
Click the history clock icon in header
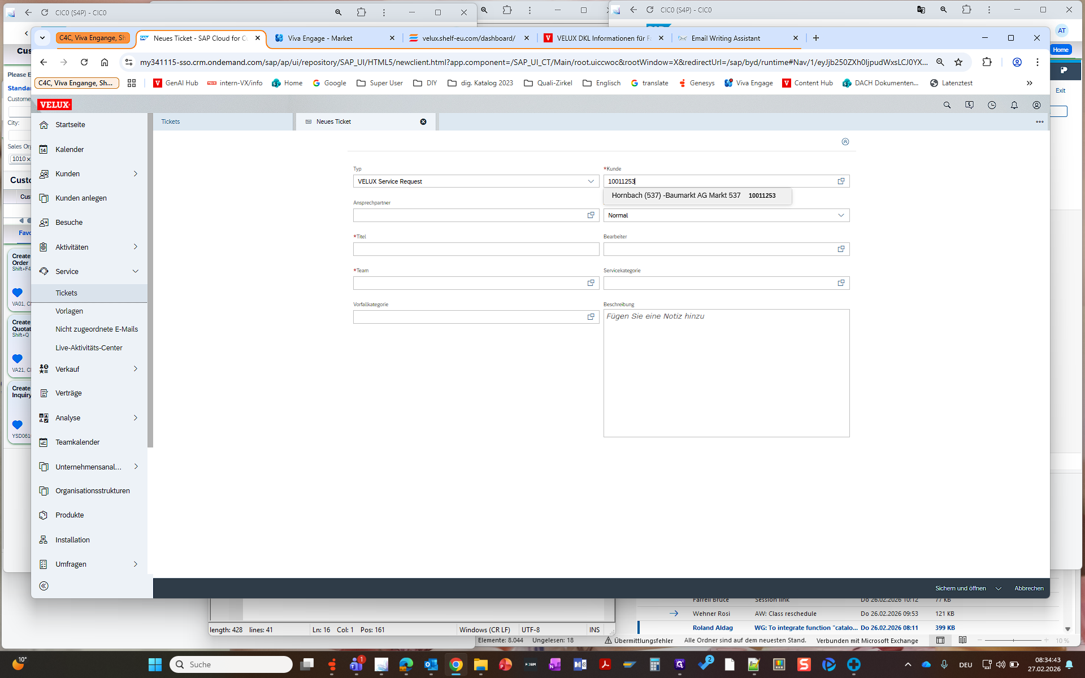coord(992,105)
